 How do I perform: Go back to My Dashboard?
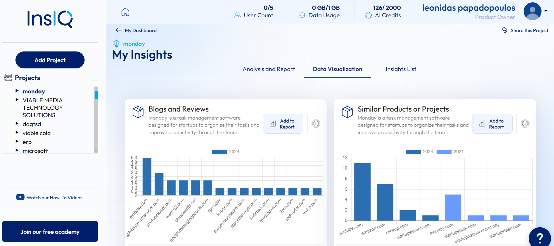click(x=141, y=30)
